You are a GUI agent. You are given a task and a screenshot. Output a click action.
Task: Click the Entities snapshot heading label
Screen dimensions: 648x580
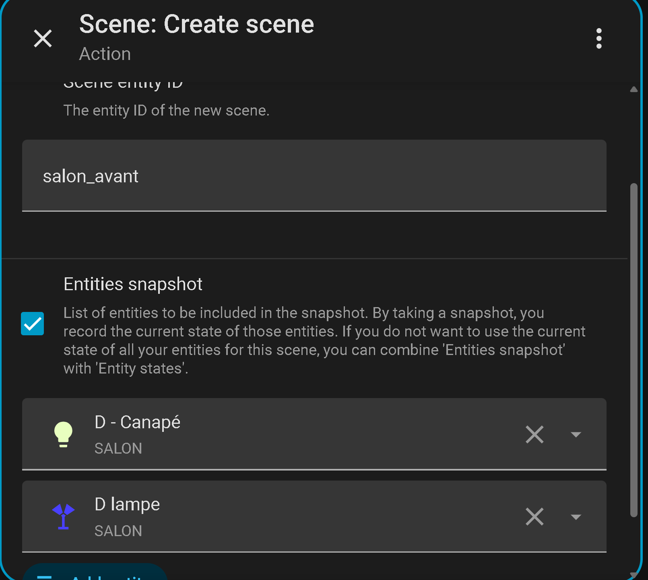point(133,284)
